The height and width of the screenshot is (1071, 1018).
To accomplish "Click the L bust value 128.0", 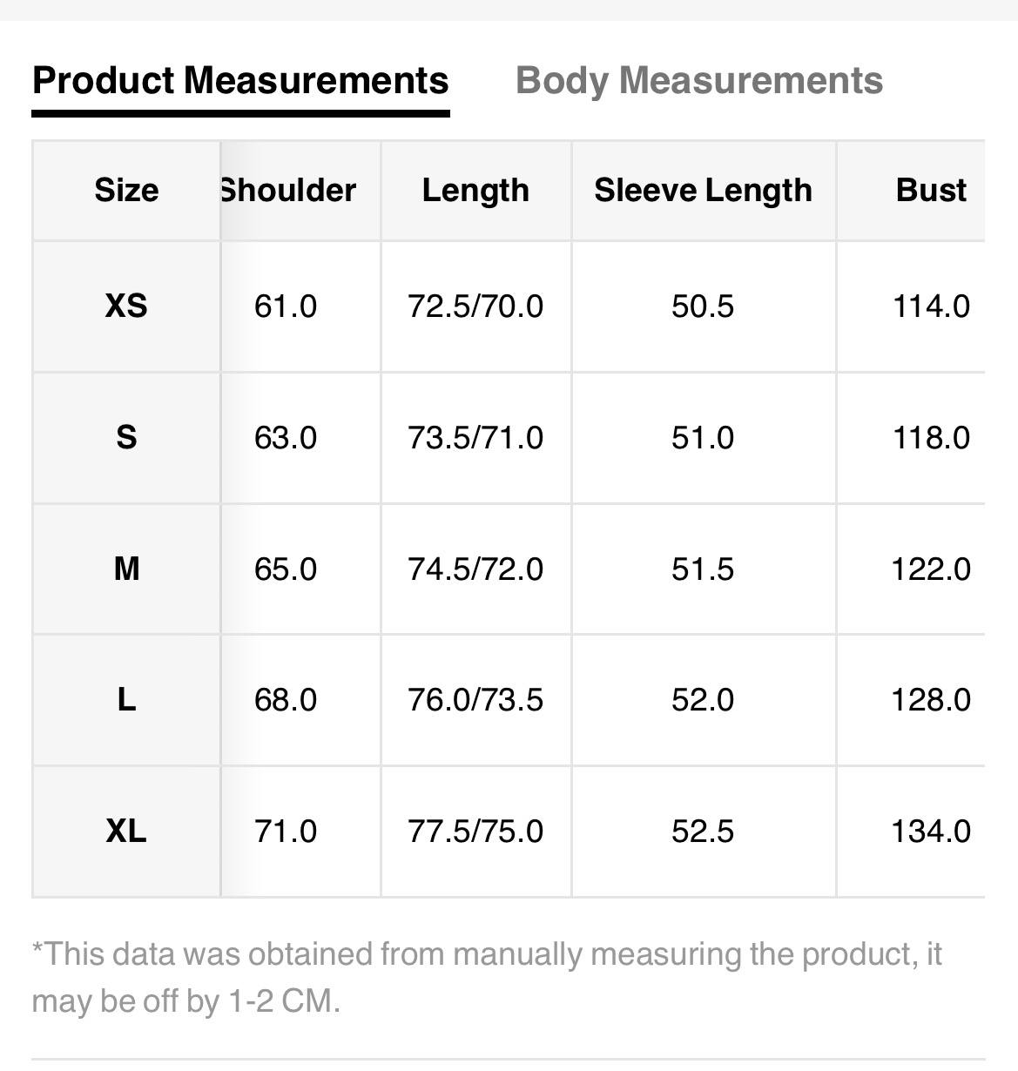I will coord(931,699).
